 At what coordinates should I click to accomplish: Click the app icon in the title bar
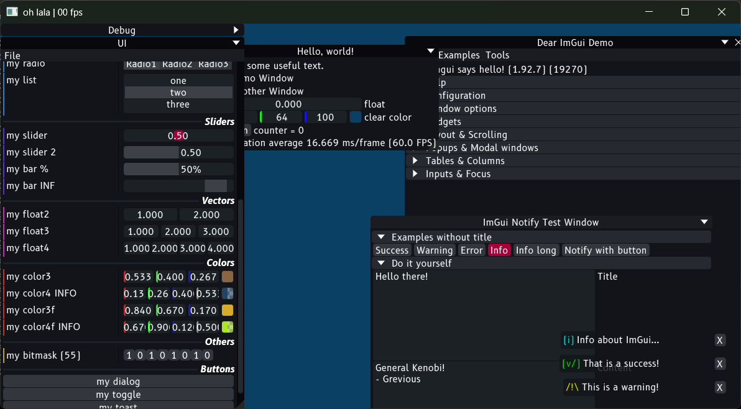pyautogui.click(x=12, y=12)
